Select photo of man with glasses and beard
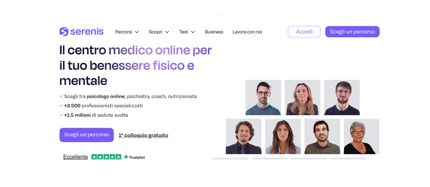The height and width of the screenshot is (187, 430). [x=263, y=97]
